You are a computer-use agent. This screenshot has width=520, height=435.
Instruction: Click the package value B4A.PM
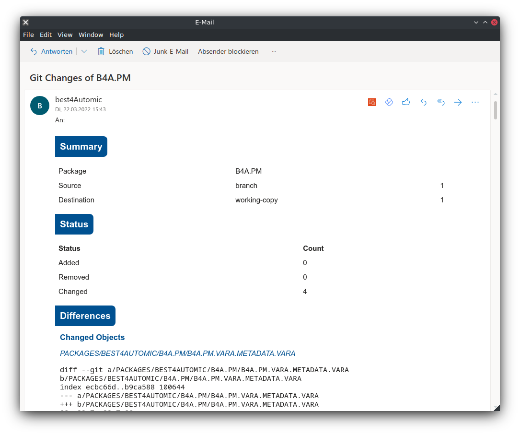tap(248, 171)
